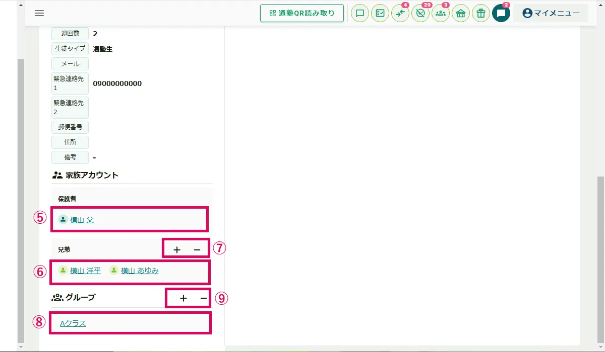The image size is (605, 352).
Task: Open the checklist report icon
Action: [380, 14]
